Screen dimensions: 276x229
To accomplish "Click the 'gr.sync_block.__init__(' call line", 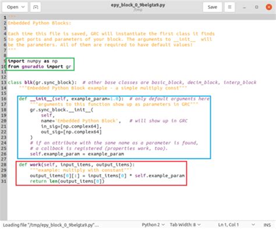I will [62, 110].
